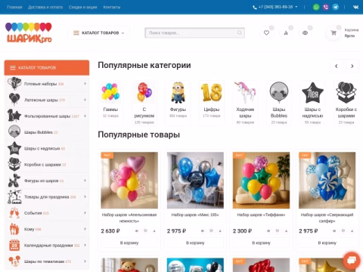The image size is (363, 272).
Task: Click the product search field
Action: pyautogui.click(x=194, y=32)
